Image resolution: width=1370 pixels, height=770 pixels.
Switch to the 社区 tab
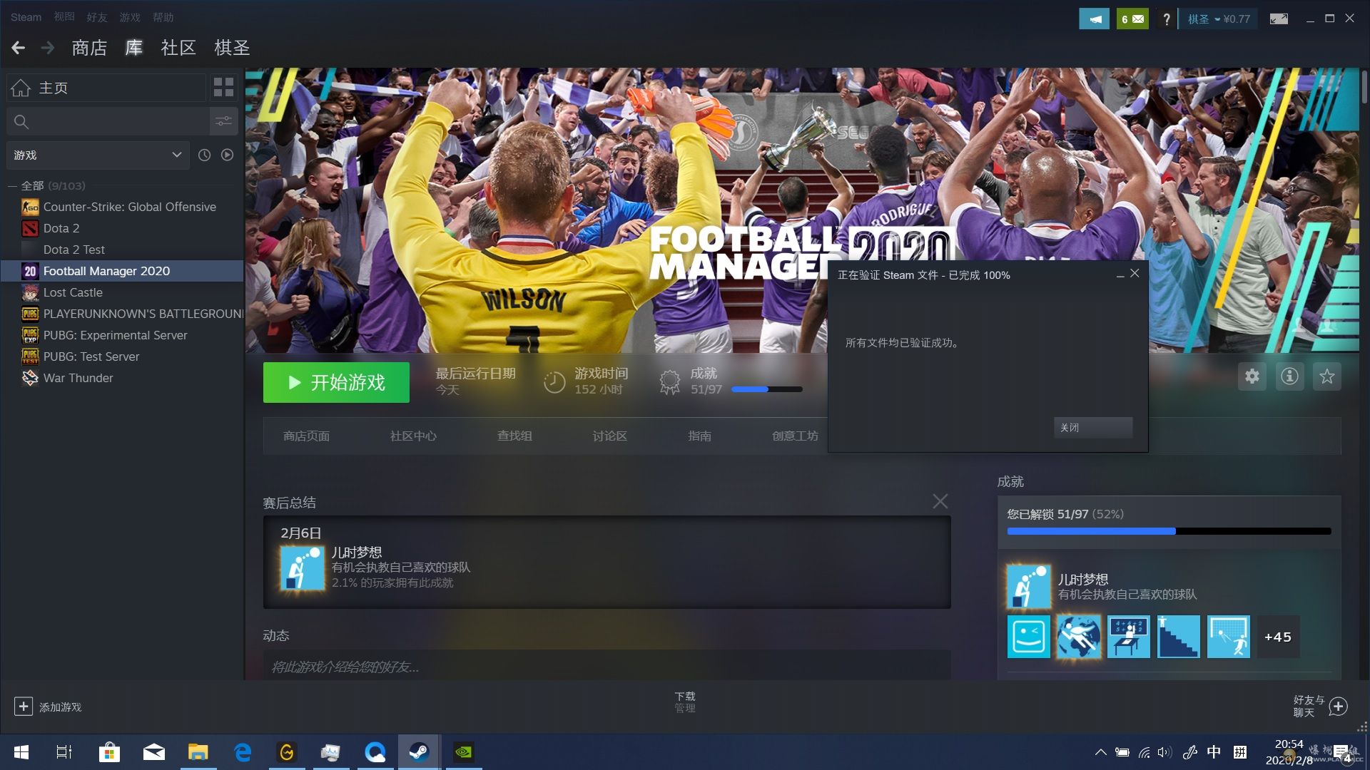(x=178, y=48)
